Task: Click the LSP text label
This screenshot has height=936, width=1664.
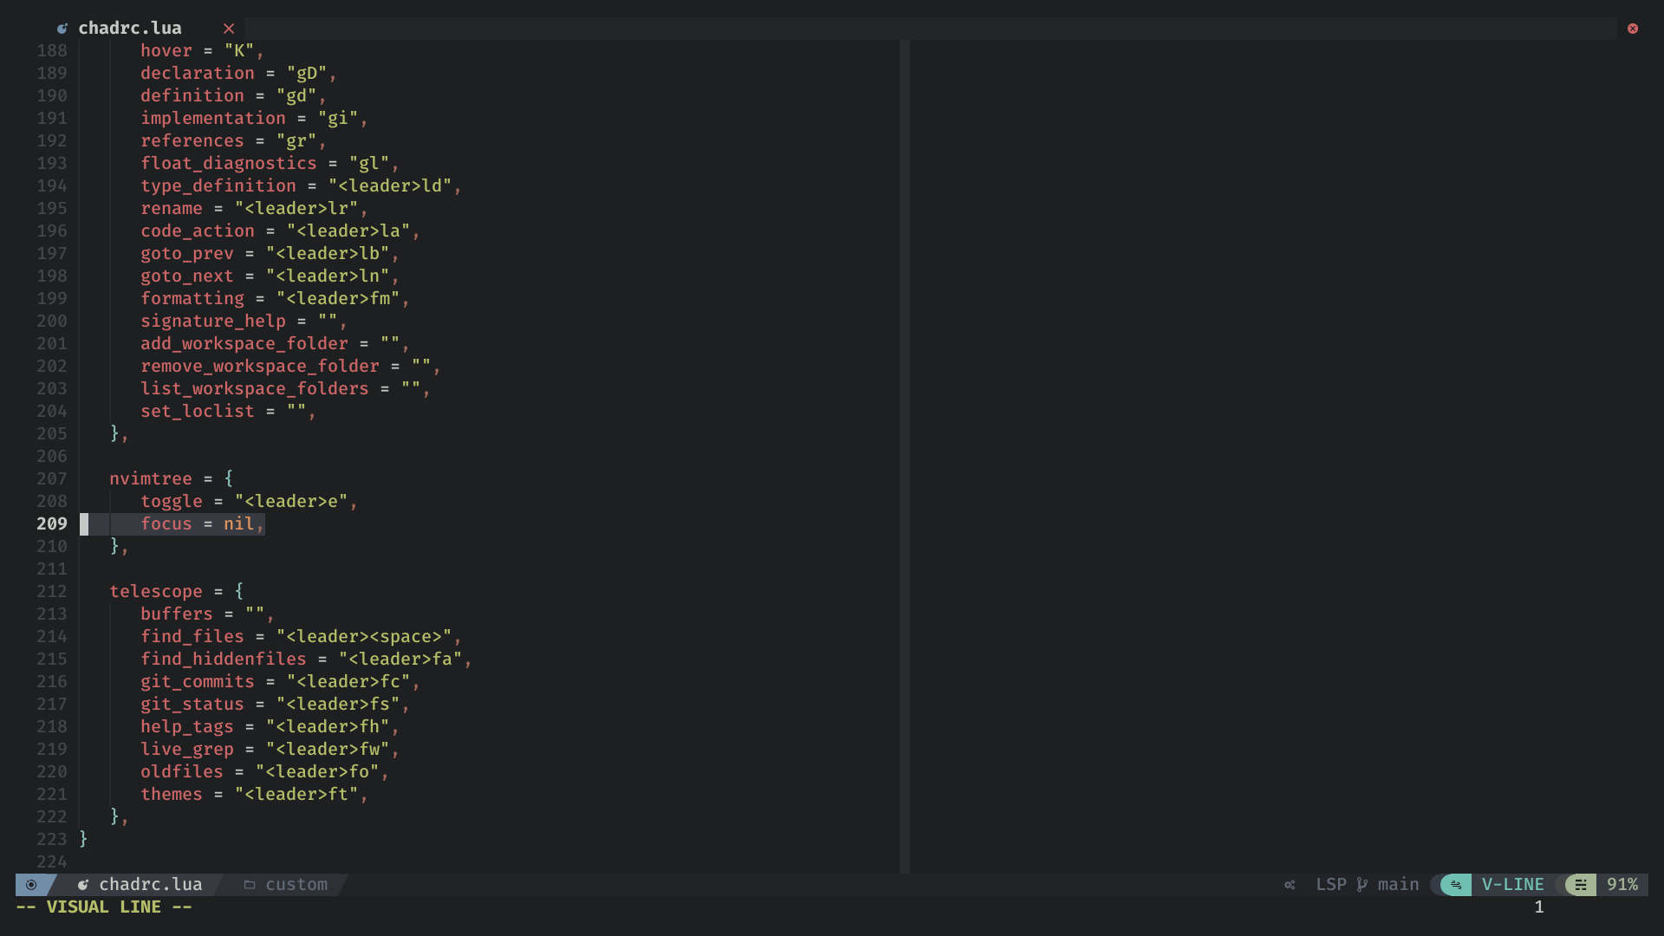Action: (x=1332, y=884)
